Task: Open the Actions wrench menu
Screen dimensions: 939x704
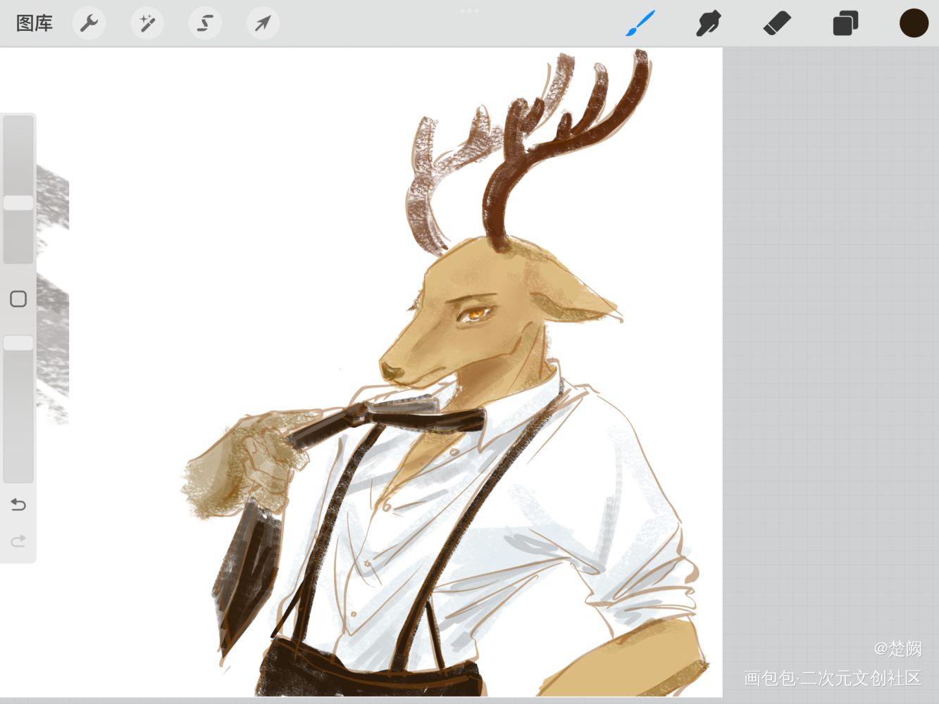Action: 89,23
